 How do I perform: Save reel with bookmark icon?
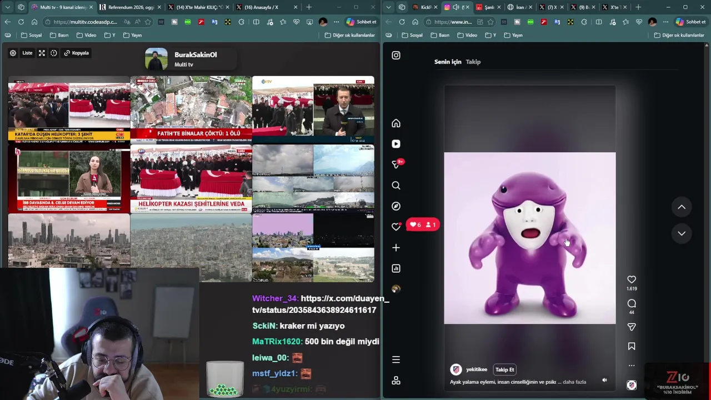pos(632,346)
